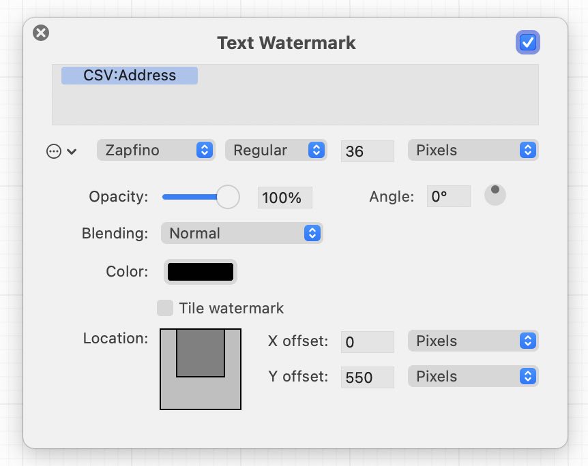
Task: Click the Angle 0° input field
Action: click(x=448, y=197)
